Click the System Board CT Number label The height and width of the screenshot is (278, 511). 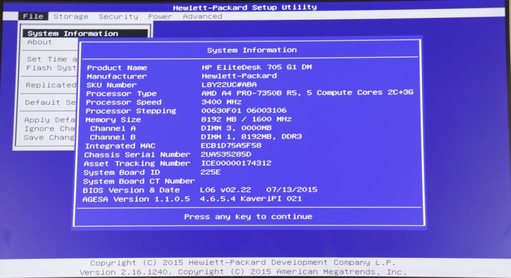tap(139, 181)
